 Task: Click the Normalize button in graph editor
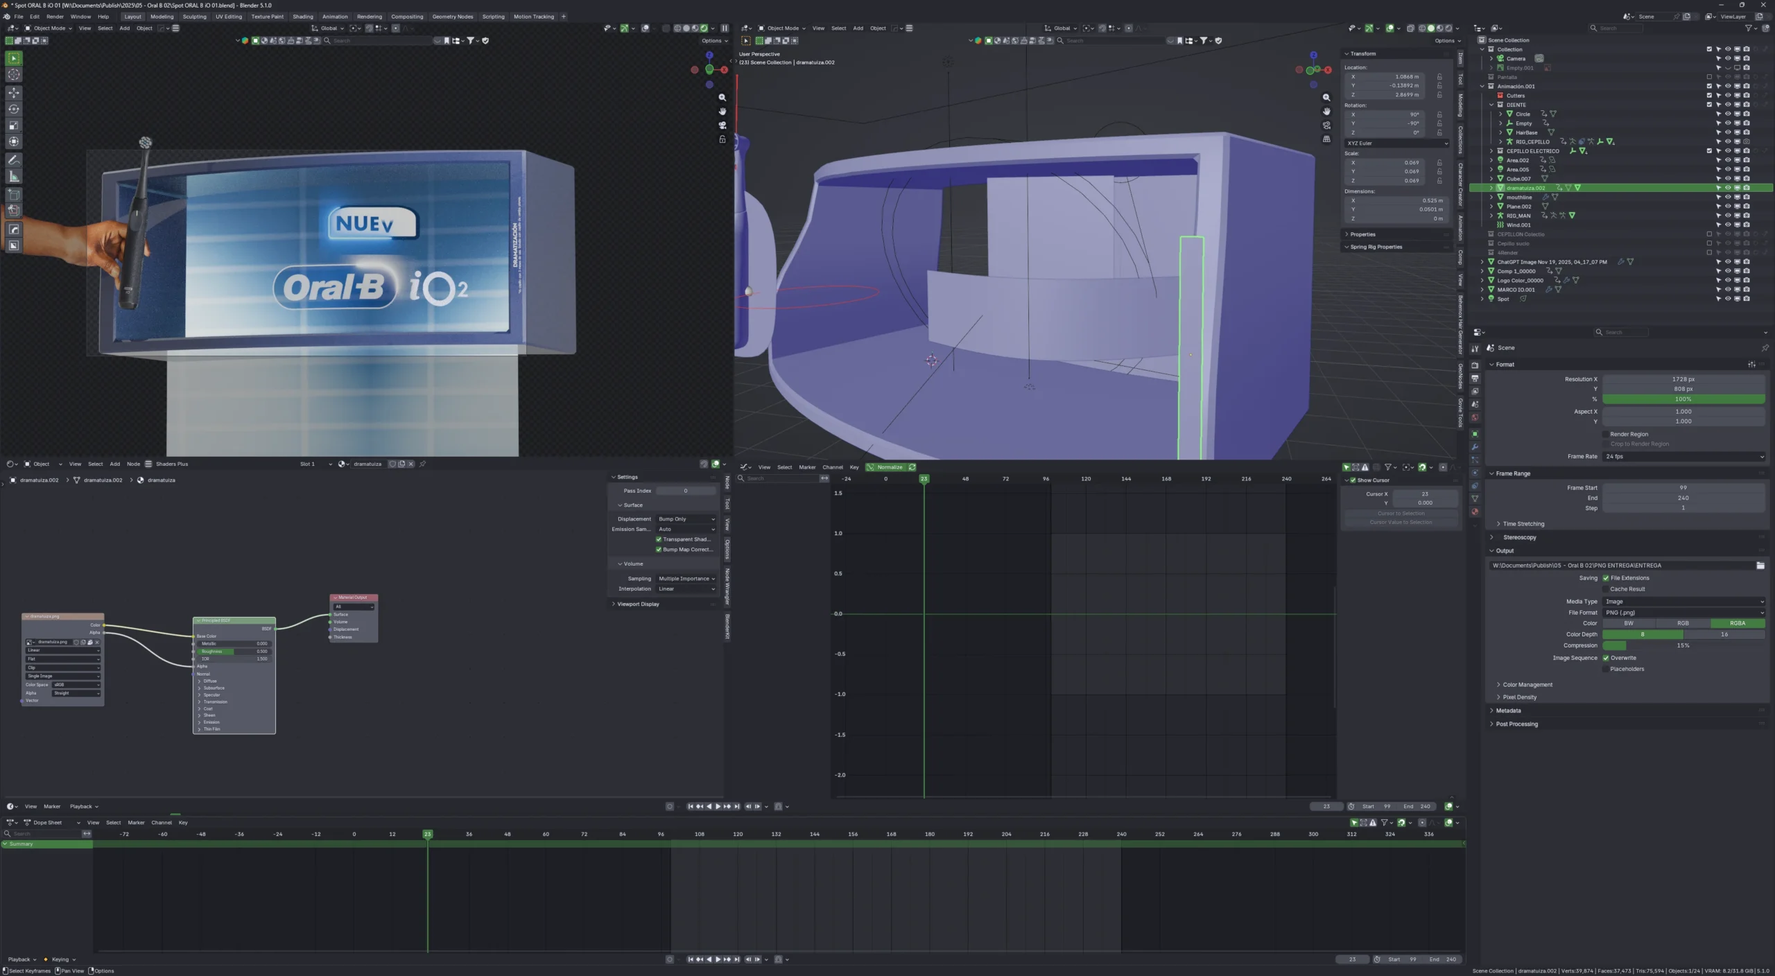click(x=887, y=467)
